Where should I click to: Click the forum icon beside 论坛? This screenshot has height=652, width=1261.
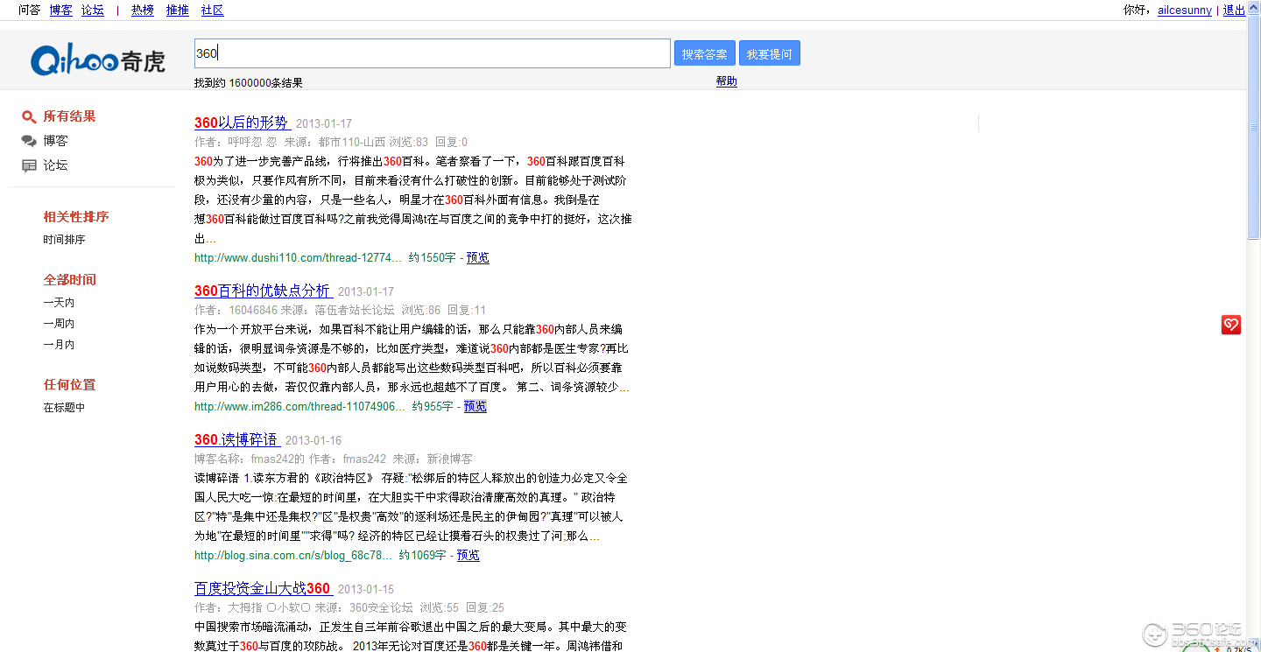tap(29, 165)
